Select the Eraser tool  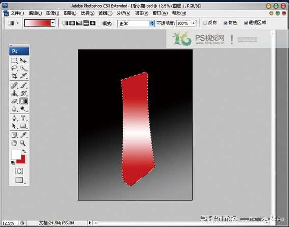(x=14, y=101)
